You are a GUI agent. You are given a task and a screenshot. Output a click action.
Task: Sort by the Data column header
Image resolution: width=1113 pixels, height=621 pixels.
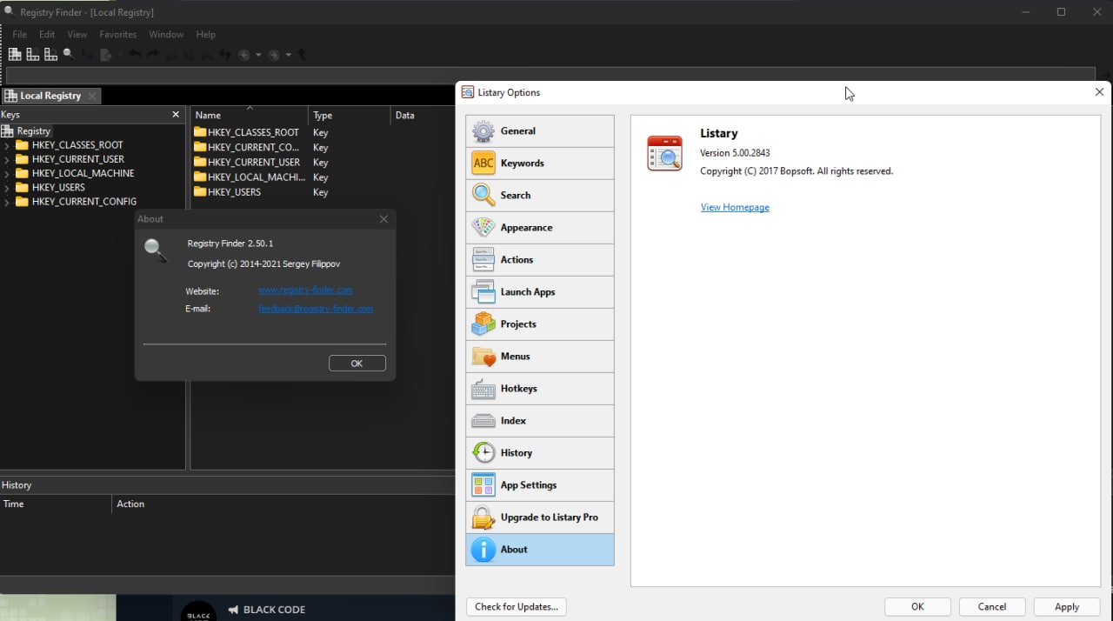coord(422,115)
